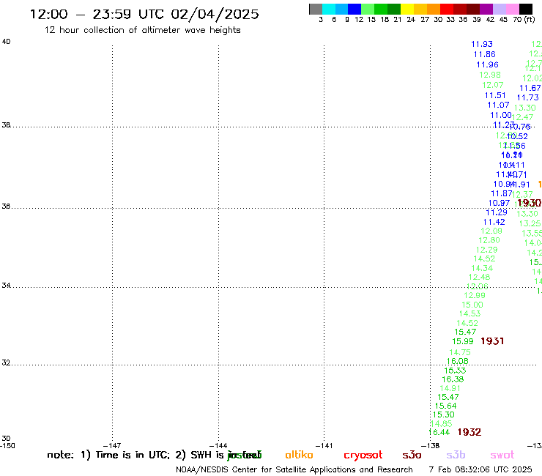Image resolution: width=542 pixels, height=476 pixels.
Task: Click the time marker "1931"
Action: [492, 341]
